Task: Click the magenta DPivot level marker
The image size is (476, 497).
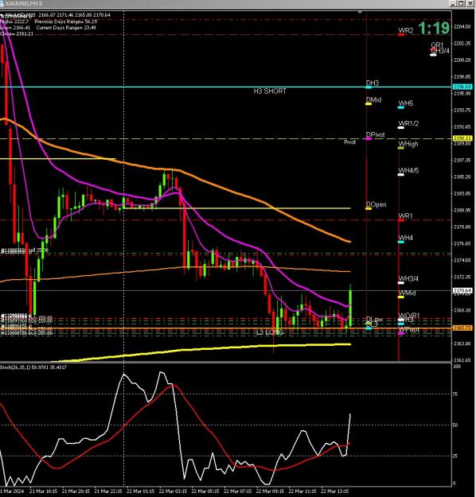Action: pyautogui.click(x=369, y=138)
